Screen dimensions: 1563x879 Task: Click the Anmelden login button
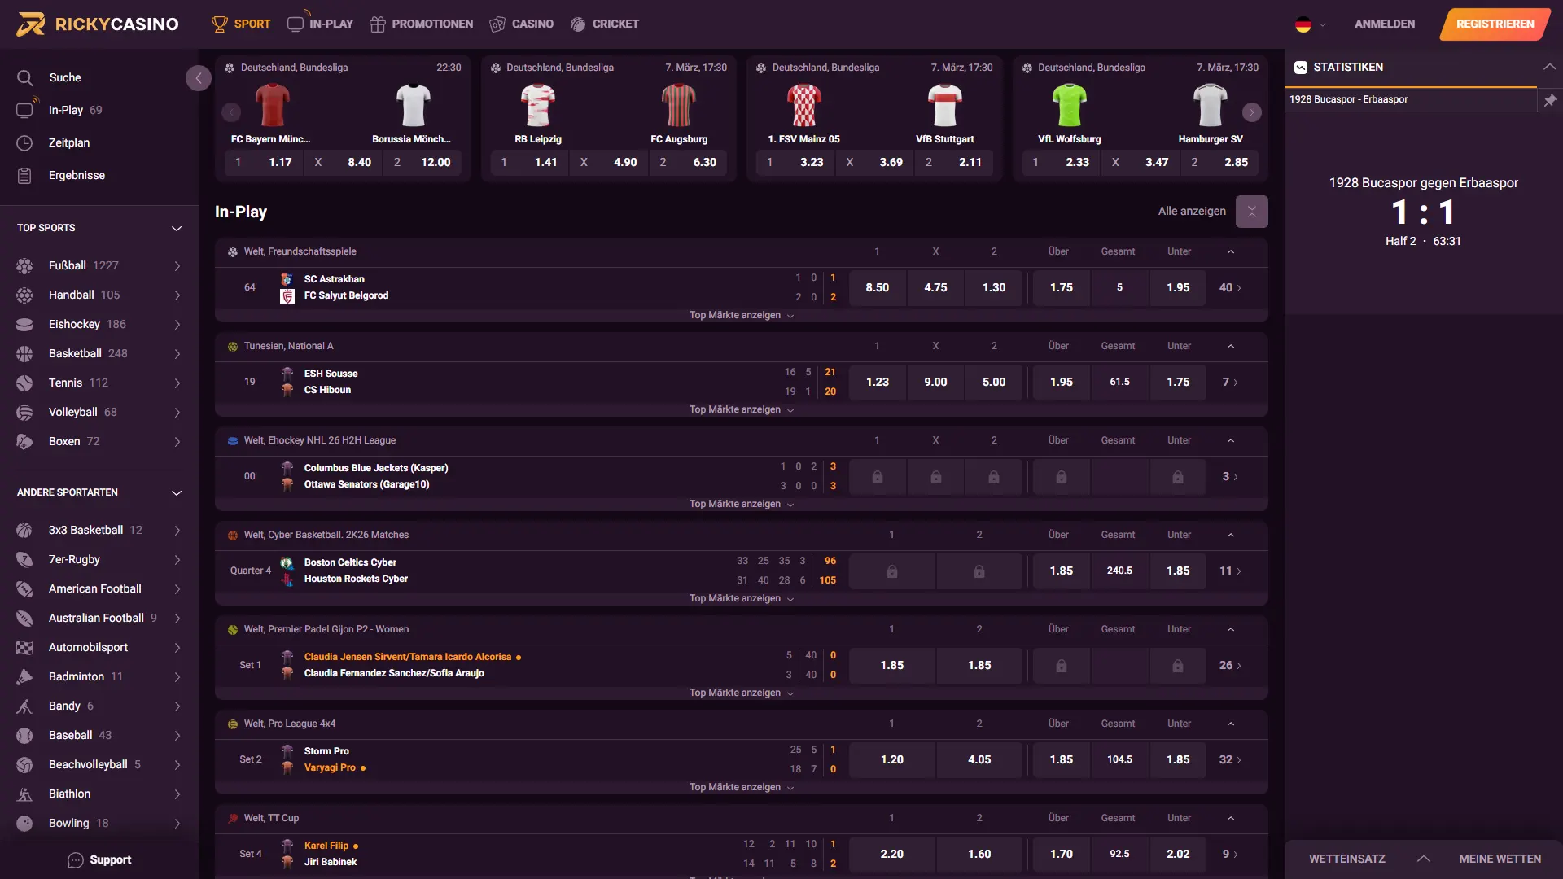coord(1385,24)
